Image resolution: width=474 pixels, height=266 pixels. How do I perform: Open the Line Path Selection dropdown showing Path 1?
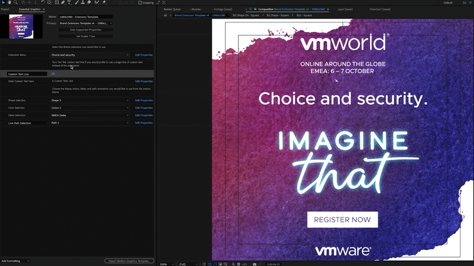[90, 123]
